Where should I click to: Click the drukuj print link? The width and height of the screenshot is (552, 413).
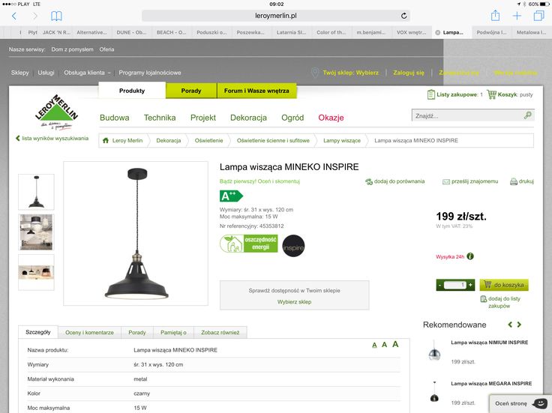(x=522, y=181)
